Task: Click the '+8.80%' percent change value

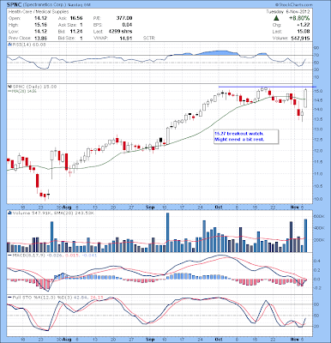Action: 298,18
